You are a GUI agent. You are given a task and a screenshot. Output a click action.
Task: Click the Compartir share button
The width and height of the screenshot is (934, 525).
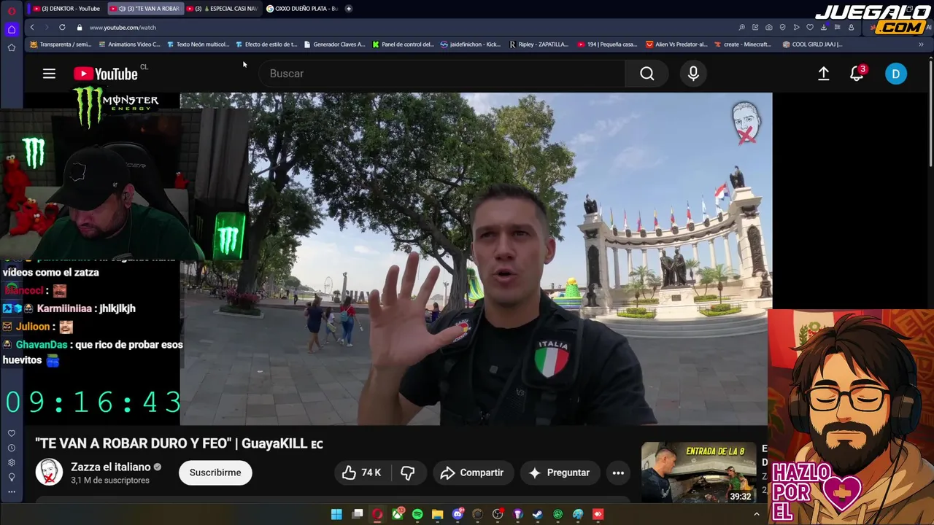(x=473, y=472)
